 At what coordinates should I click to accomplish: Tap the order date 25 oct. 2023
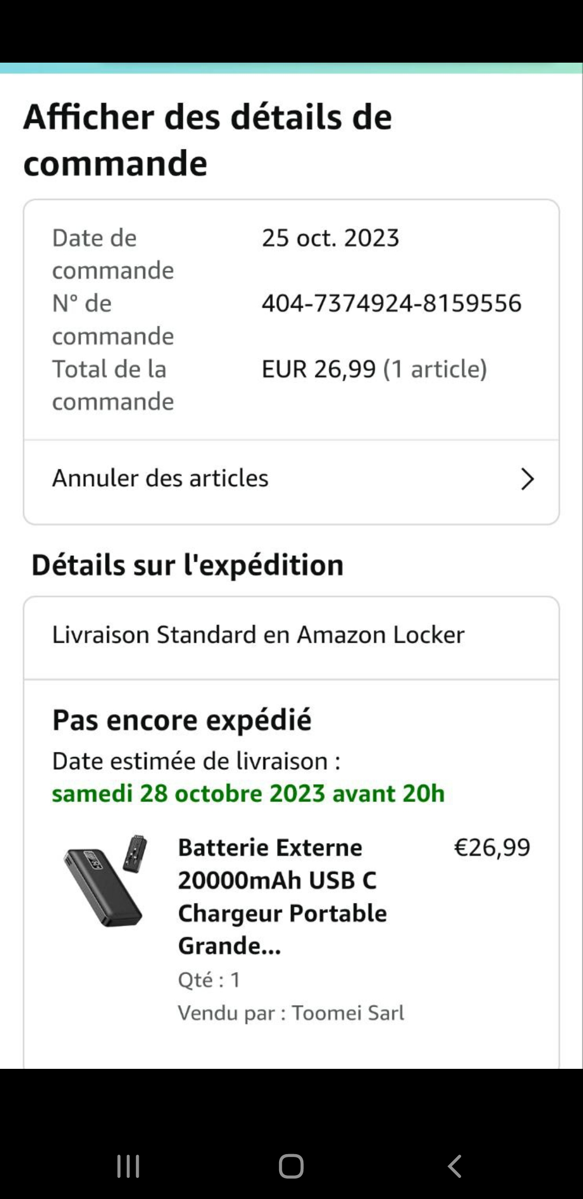click(330, 238)
